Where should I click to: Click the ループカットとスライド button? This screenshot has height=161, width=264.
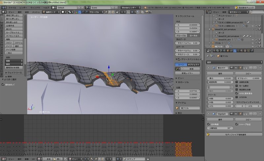point(14,33)
